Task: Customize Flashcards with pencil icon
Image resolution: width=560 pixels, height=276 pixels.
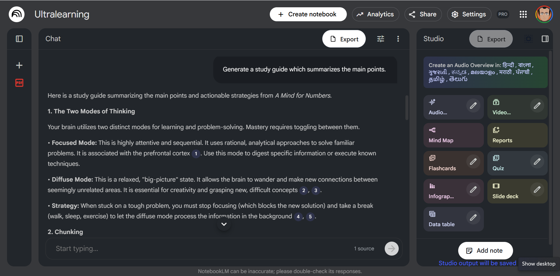Action: tap(473, 161)
